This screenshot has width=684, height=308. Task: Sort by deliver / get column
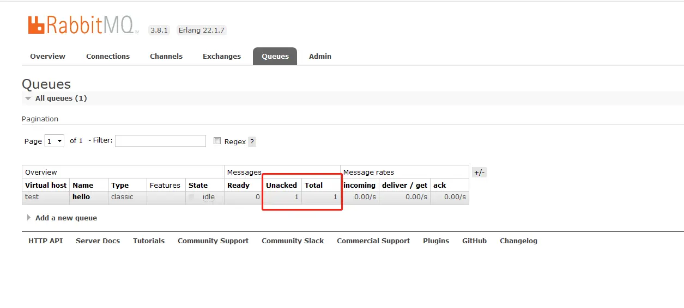click(x=404, y=185)
